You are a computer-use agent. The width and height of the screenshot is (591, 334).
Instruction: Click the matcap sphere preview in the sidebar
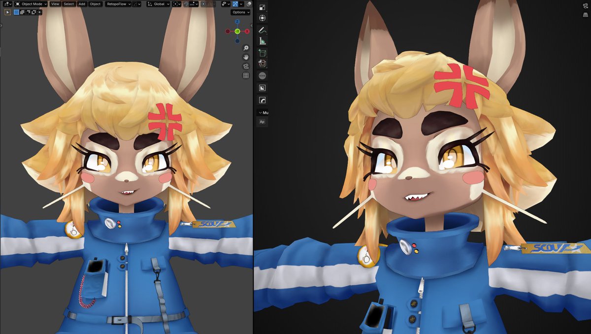click(263, 75)
